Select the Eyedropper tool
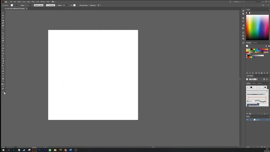This screenshot has height=152, width=270. pos(3,63)
